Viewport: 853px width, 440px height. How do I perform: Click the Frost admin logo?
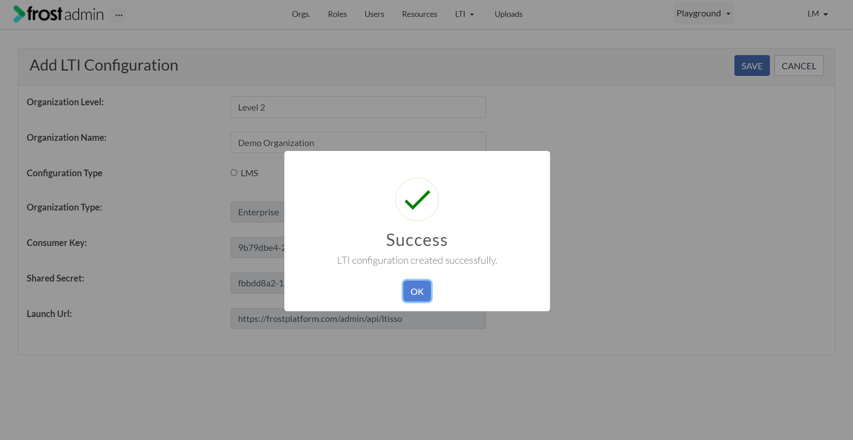pyautogui.click(x=58, y=14)
